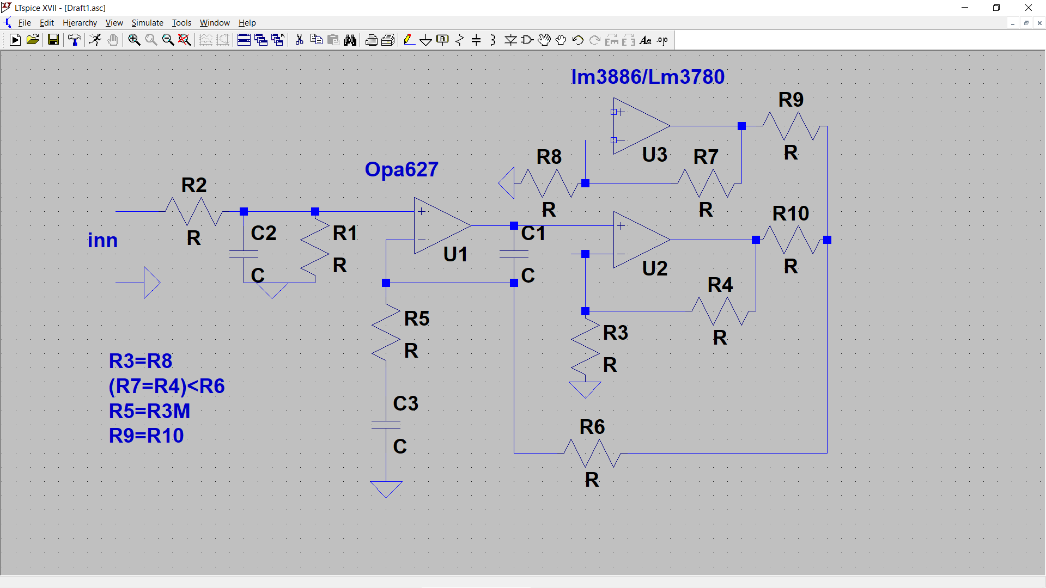This screenshot has height=588, width=1046.
Task: Tile windows using the toolbar tile icon
Action: (x=244, y=40)
